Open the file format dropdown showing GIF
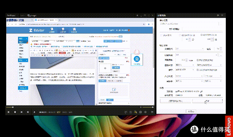This screenshot has height=137, width=233. [x=189, y=49]
